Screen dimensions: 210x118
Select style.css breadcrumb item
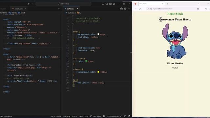point(70,13)
